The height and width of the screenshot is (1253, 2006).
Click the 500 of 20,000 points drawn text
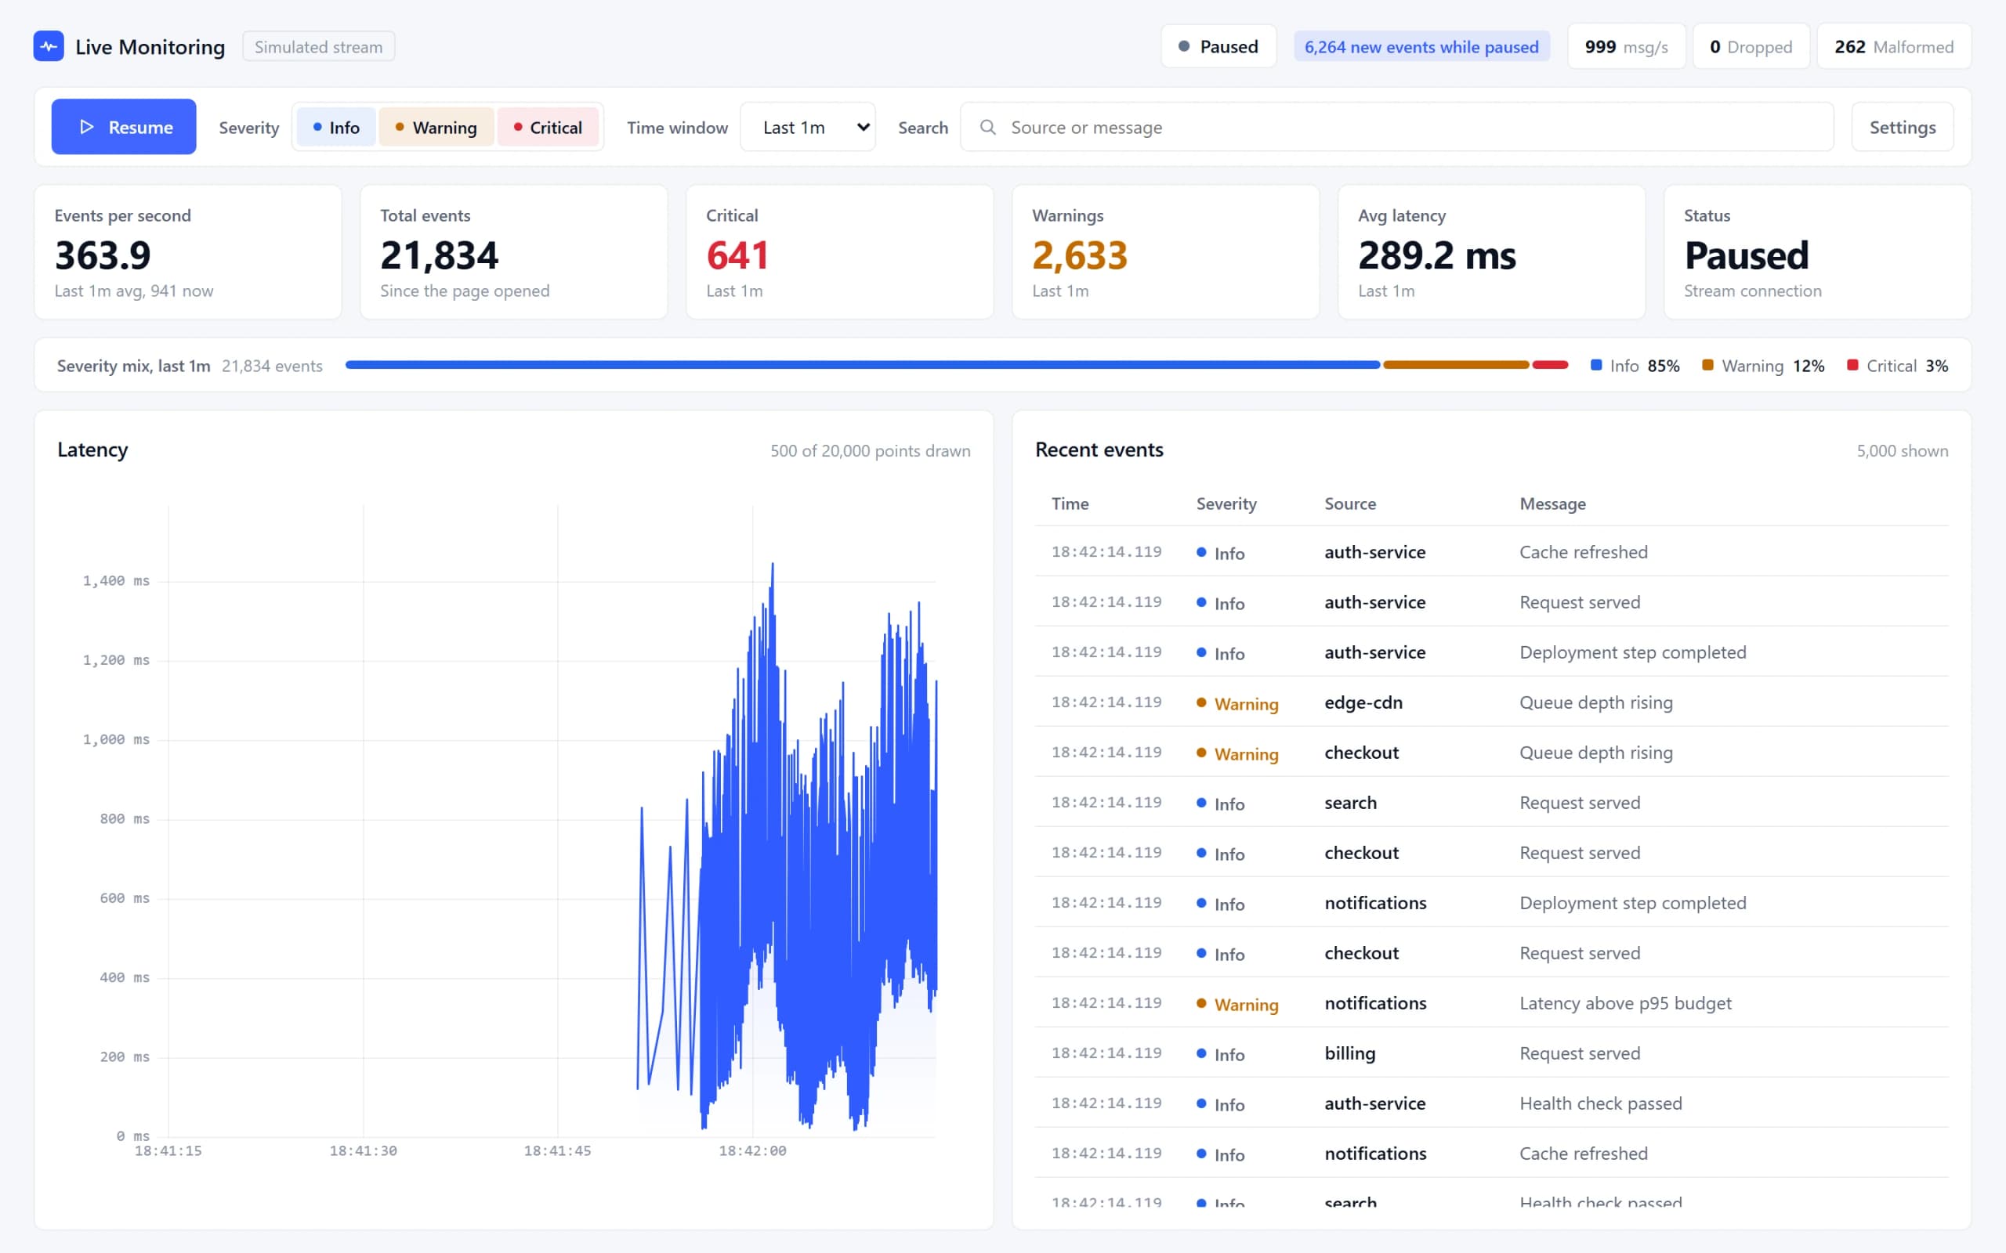coord(871,451)
